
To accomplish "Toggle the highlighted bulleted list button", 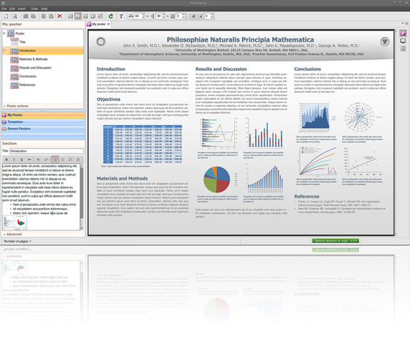I will coord(55,160).
